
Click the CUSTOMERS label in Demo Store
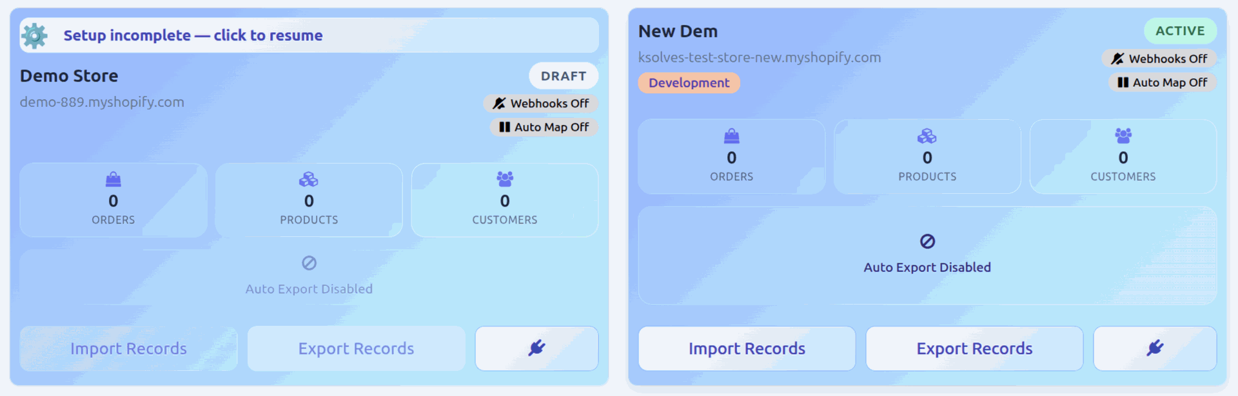(x=505, y=220)
